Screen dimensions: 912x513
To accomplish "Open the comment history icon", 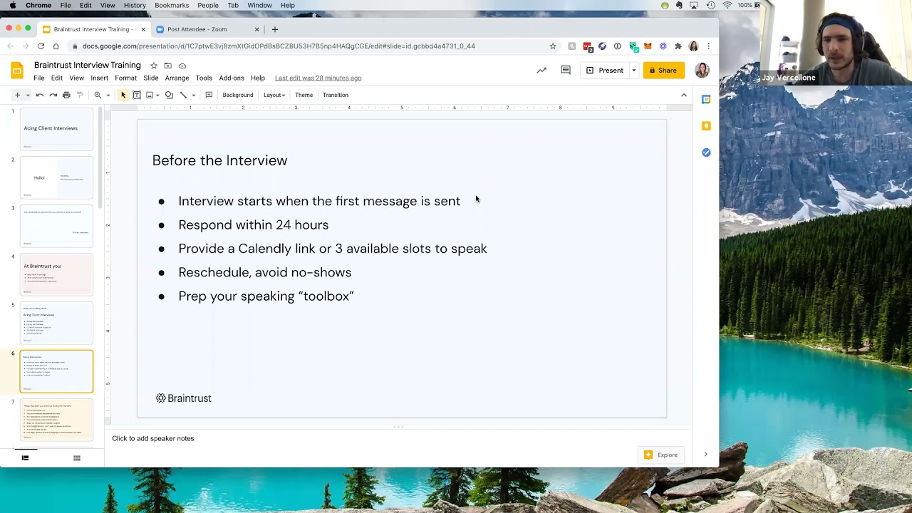I will (566, 71).
